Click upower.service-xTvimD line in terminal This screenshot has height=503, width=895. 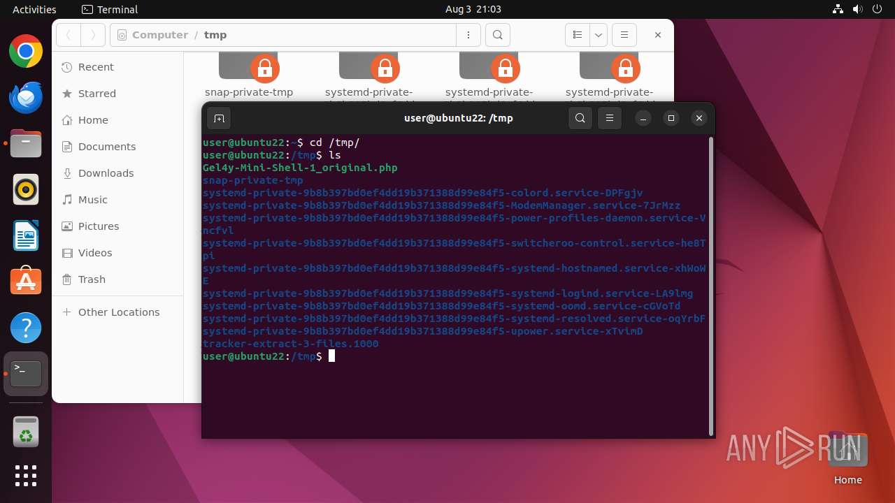tap(422, 331)
